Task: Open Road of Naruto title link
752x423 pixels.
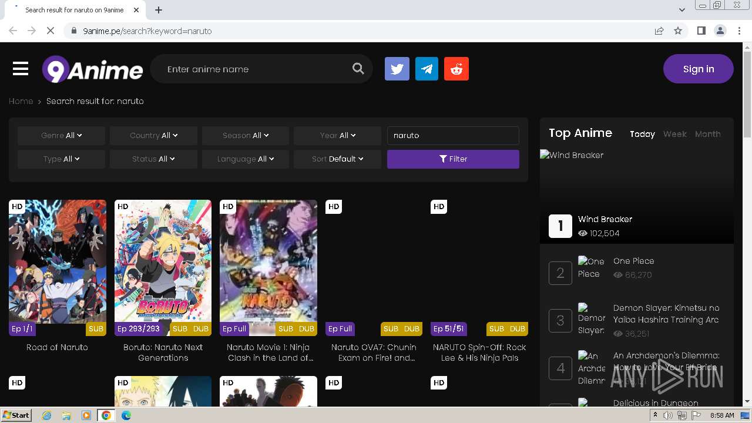Action: (x=57, y=347)
